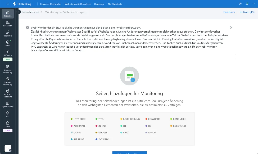Open Notizen (43) link
258x154 pixels.
[247, 12]
